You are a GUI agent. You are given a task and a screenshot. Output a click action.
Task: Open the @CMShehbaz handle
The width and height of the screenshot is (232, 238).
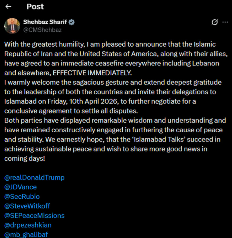[x=42, y=30]
